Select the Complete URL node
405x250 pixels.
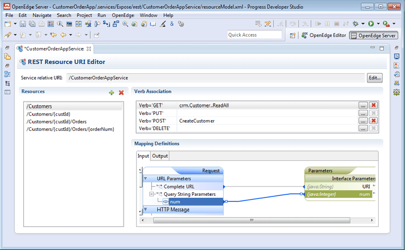pos(179,187)
